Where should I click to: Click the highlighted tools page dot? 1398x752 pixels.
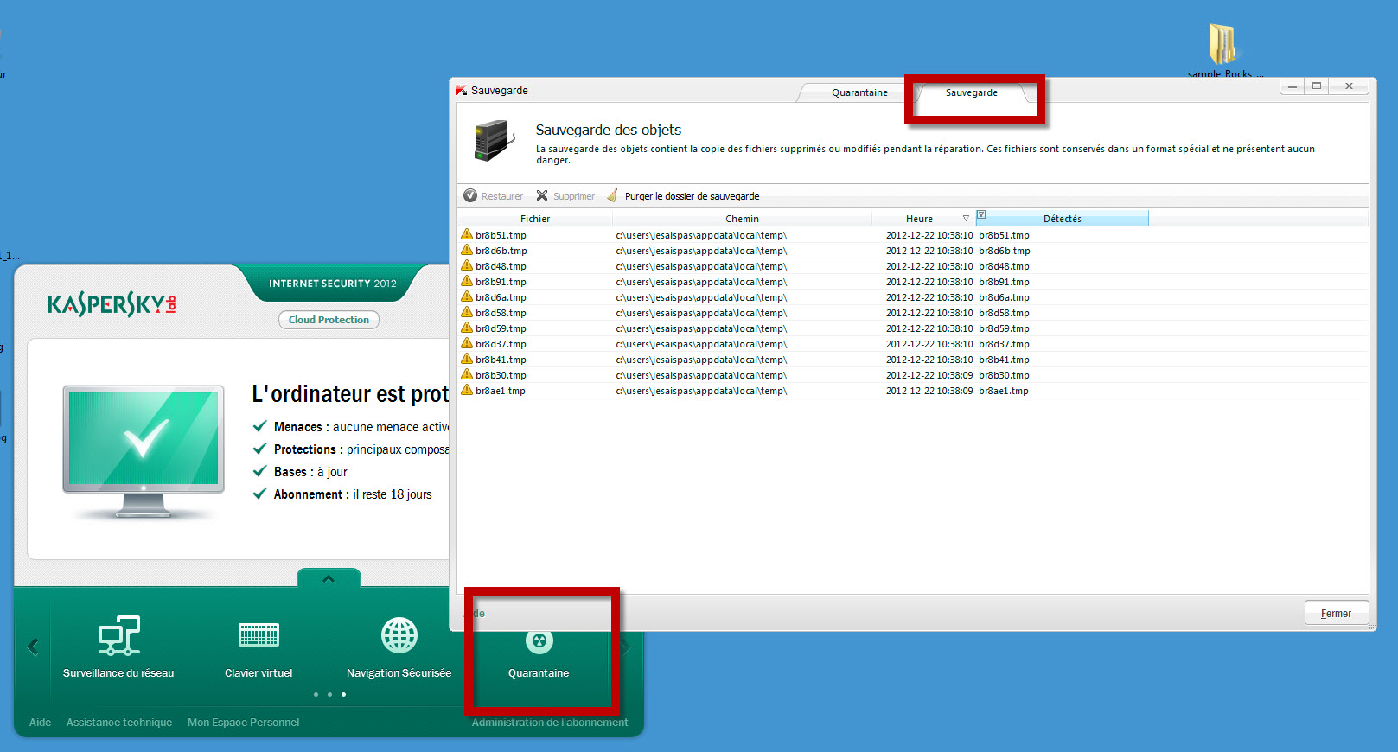pos(343,694)
